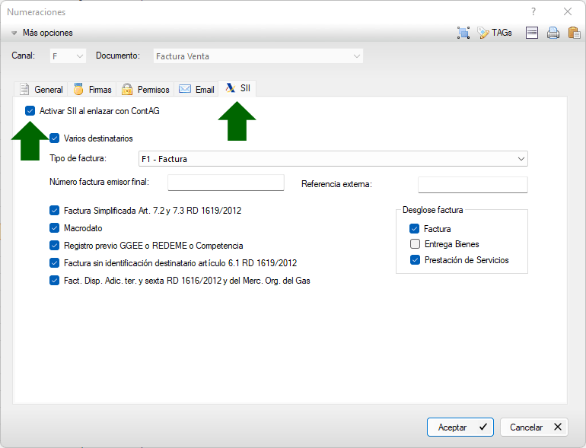Select the General tab

coord(41,89)
